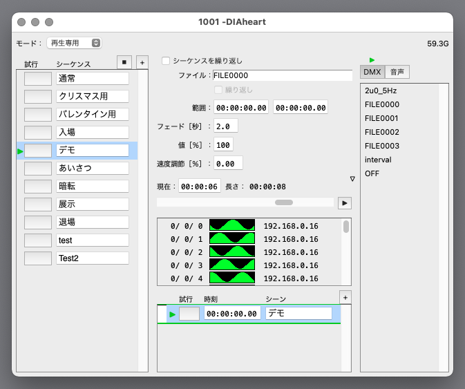This screenshot has height=389, width=465.
Task: Click waveform thumbnail for channel 0/ 0/ 3
Action: 232,264
